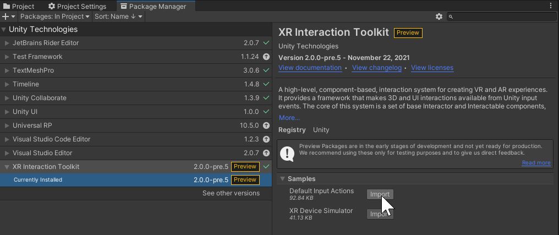Click checkmark icon for Unity UI

[x=266, y=112]
